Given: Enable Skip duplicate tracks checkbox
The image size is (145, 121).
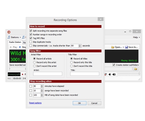Looking at the screenshot, I should coord(31,42).
